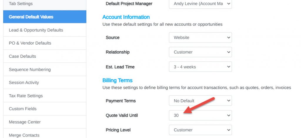Open Lead & Opportunity Defaults section

[x=45, y=30]
